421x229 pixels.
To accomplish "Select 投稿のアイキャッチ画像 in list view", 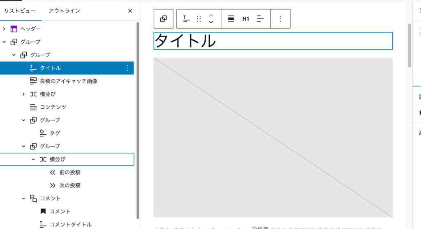I will click(68, 81).
